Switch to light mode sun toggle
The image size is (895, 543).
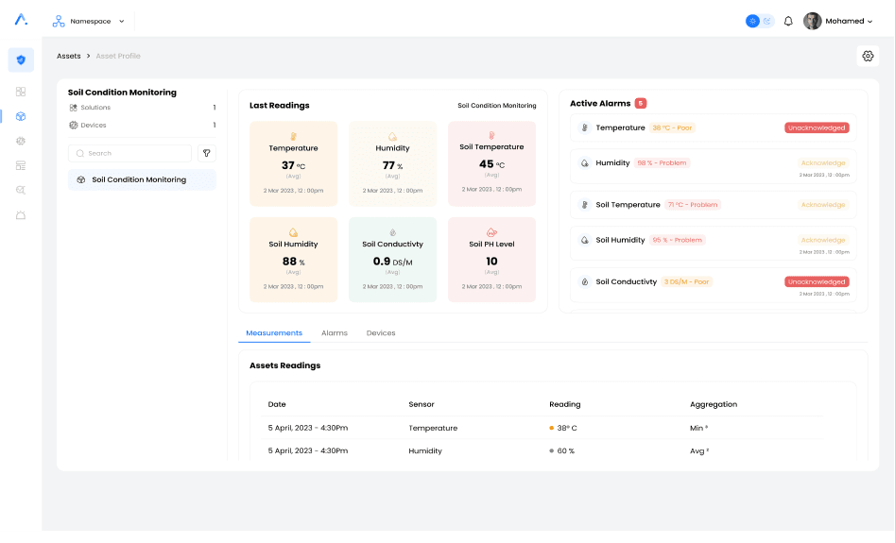tap(752, 21)
